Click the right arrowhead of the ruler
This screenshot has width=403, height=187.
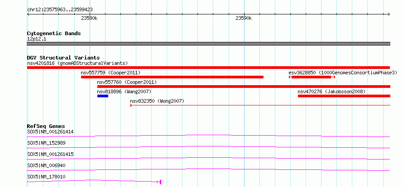389,14
